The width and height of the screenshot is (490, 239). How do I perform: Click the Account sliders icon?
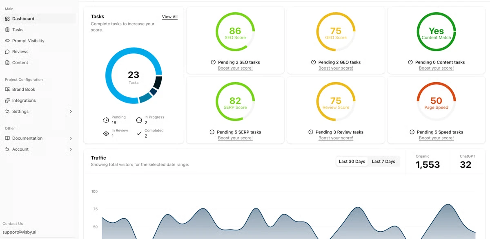click(7, 149)
